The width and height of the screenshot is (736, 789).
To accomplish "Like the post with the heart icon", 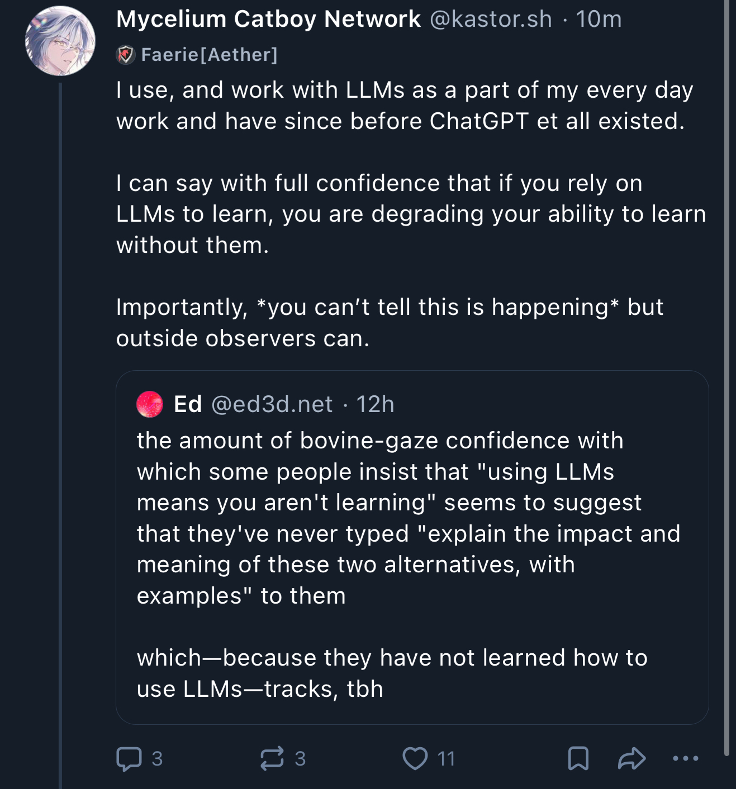I will click(415, 759).
